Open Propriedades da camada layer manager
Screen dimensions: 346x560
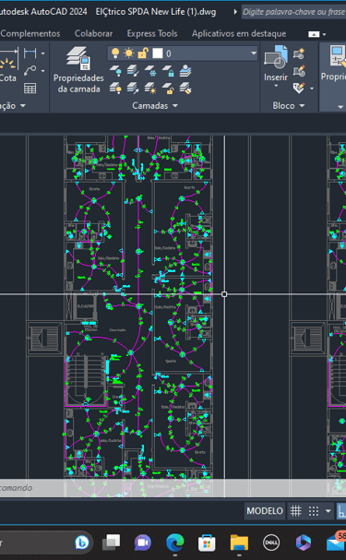(x=78, y=69)
